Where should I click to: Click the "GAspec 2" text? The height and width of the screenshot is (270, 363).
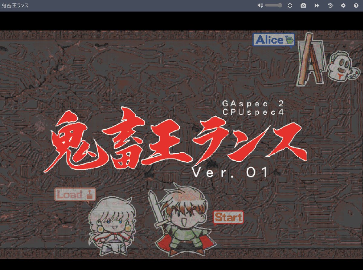[253, 104]
